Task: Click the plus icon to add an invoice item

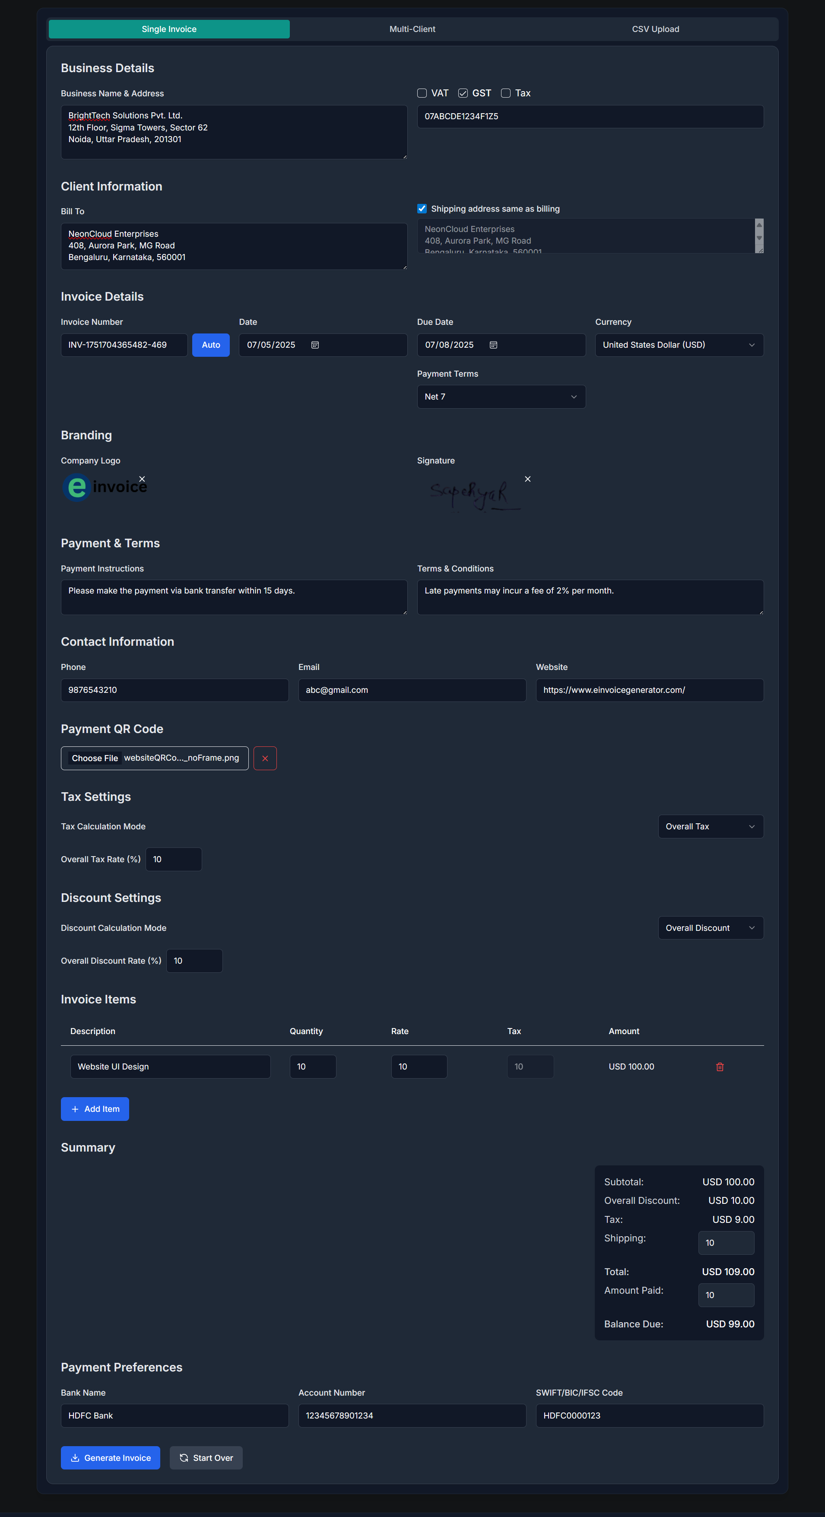Action: click(76, 1109)
